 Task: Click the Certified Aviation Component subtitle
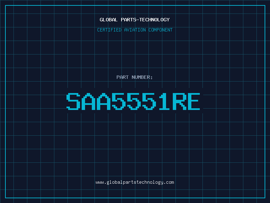click(x=135, y=30)
